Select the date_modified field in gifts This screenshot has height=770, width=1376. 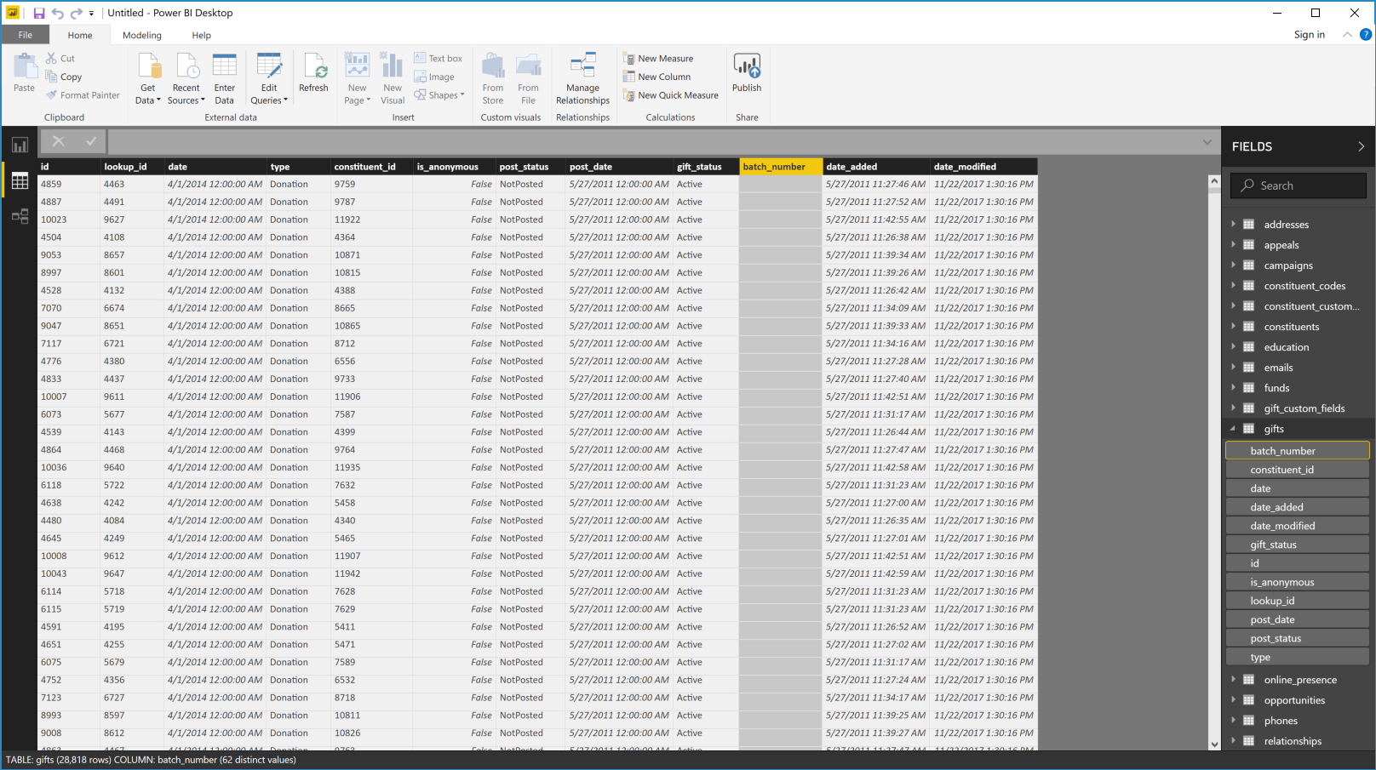(x=1297, y=526)
